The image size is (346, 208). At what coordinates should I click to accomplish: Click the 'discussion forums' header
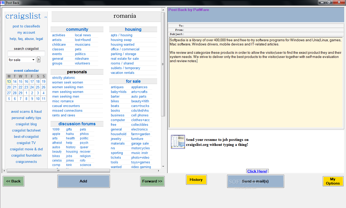pos(77,124)
